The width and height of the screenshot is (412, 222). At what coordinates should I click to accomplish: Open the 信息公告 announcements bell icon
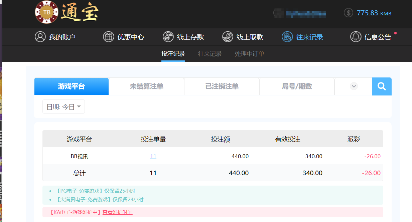pos(356,37)
